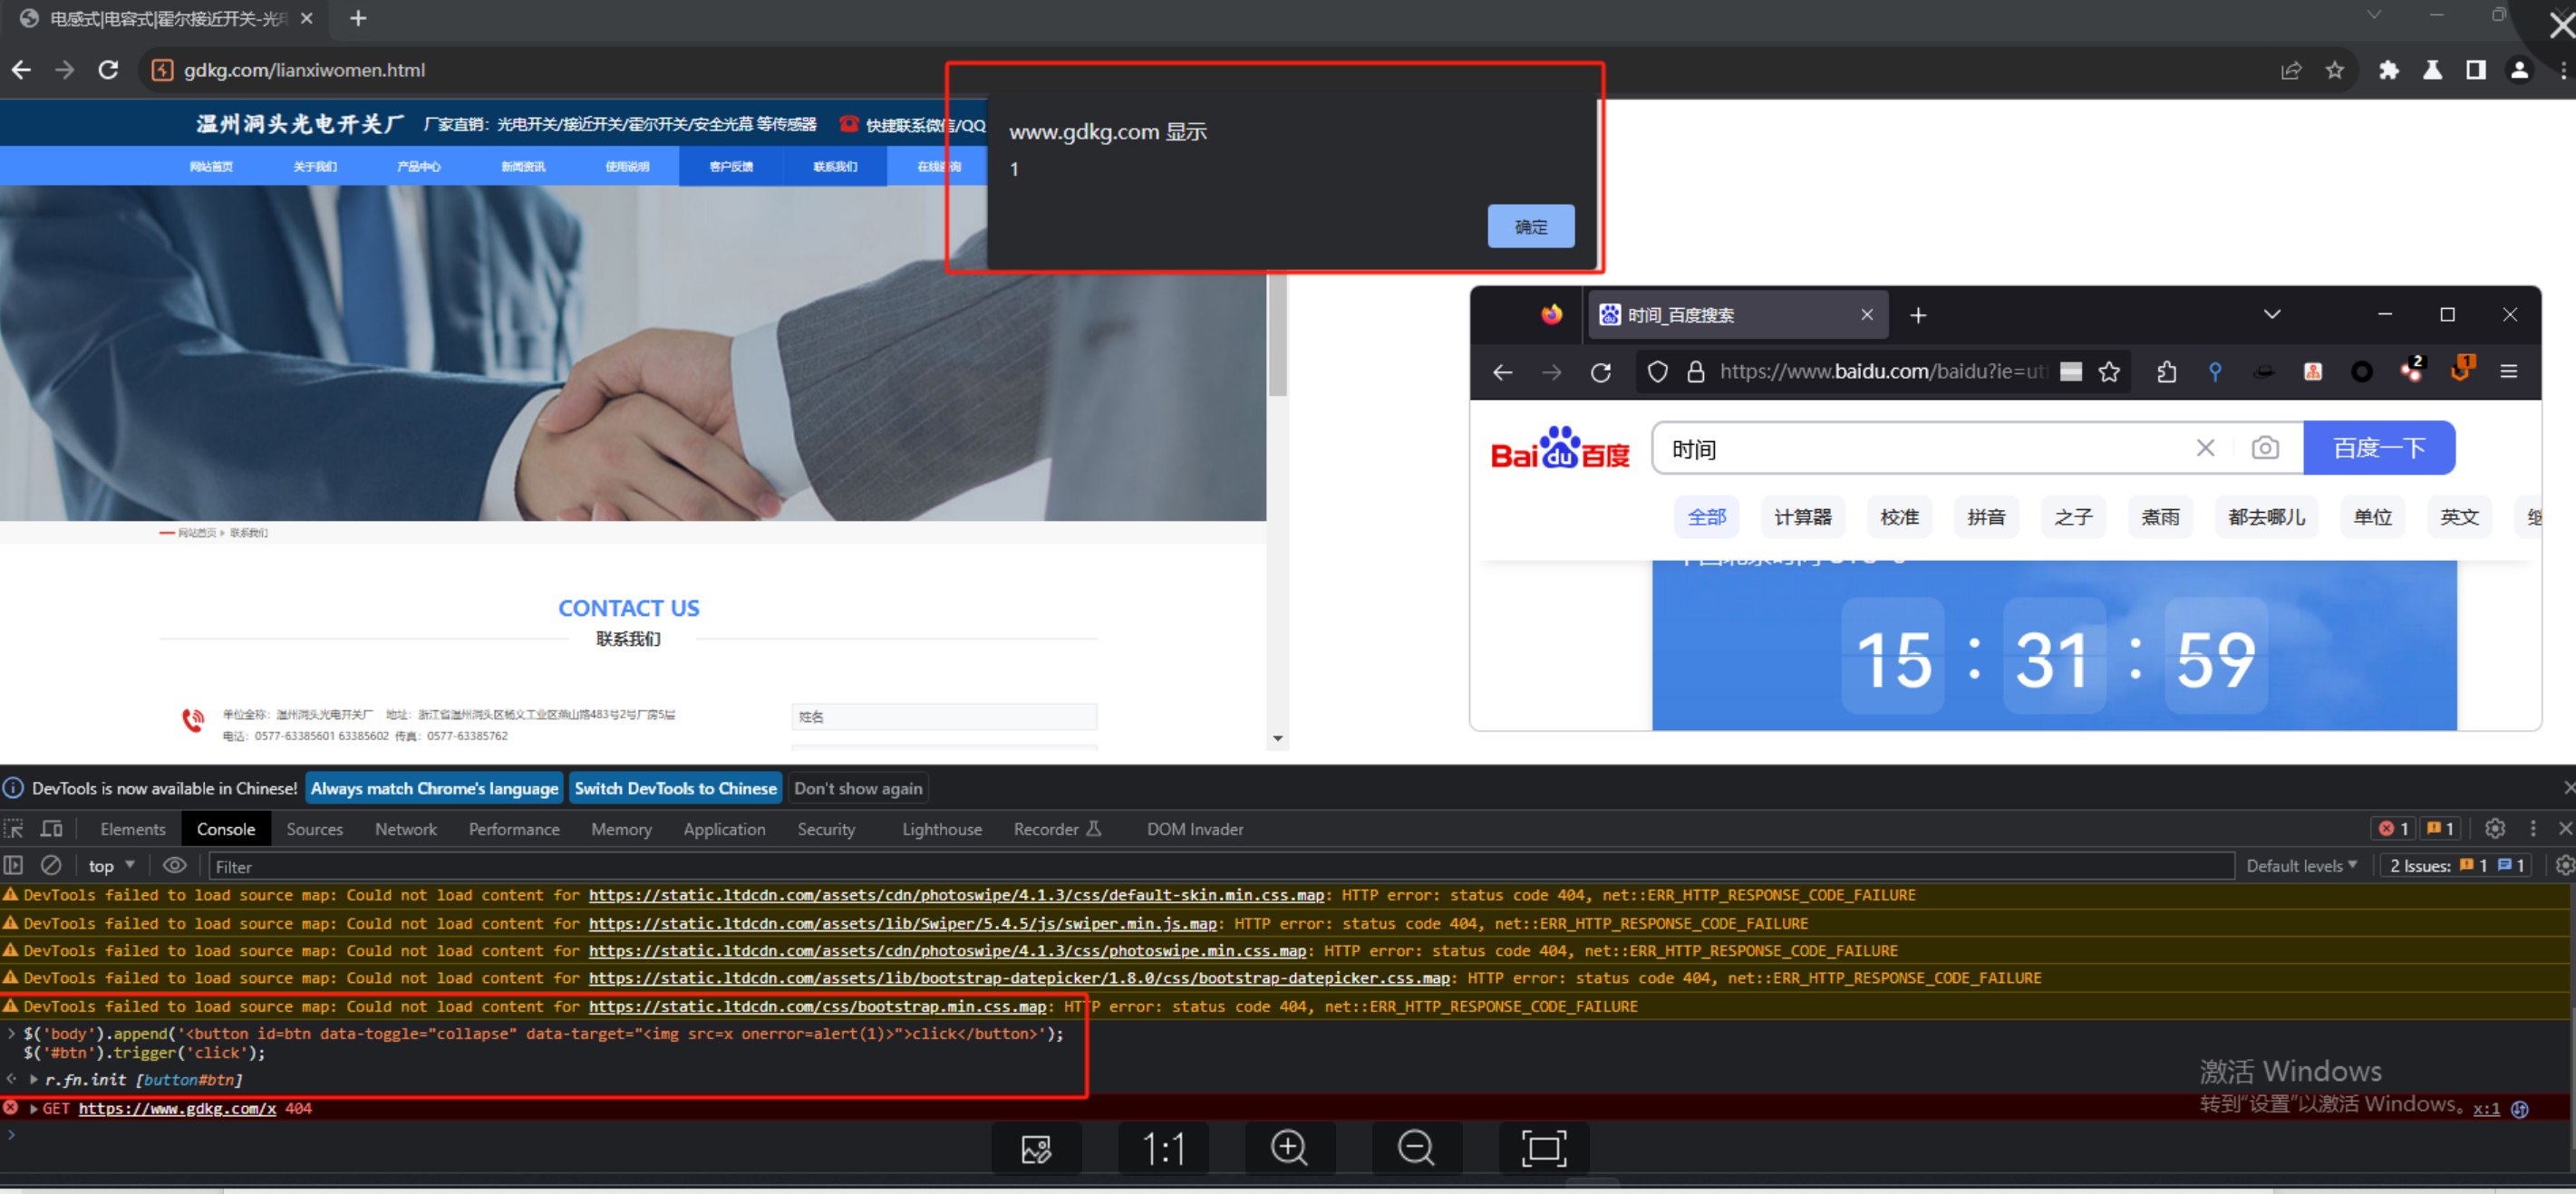Go back in the Firefox window

point(1502,371)
